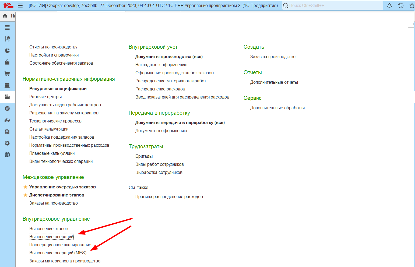Open Настройка поддержания запасов

(62, 137)
